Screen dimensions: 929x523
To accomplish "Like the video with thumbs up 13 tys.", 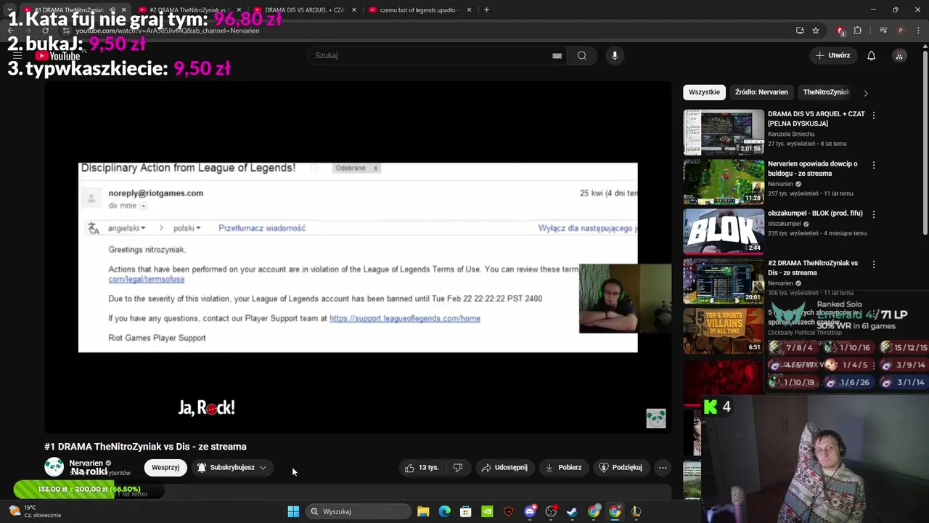I will [422, 468].
